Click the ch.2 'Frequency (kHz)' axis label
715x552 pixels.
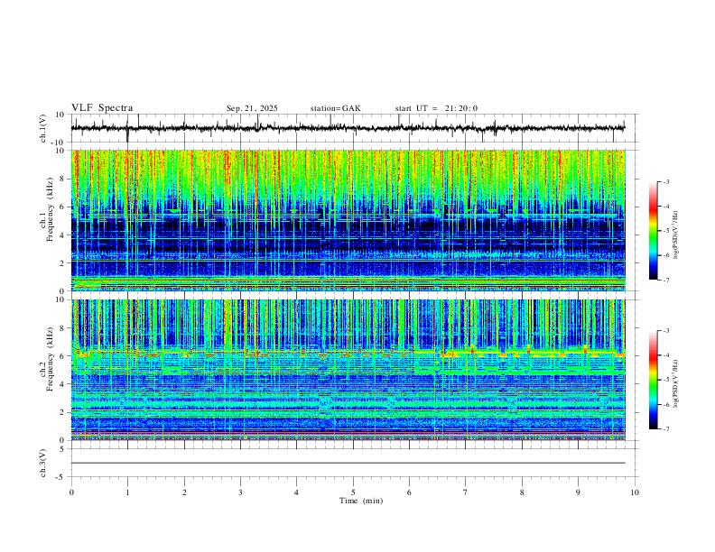click(x=50, y=359)
